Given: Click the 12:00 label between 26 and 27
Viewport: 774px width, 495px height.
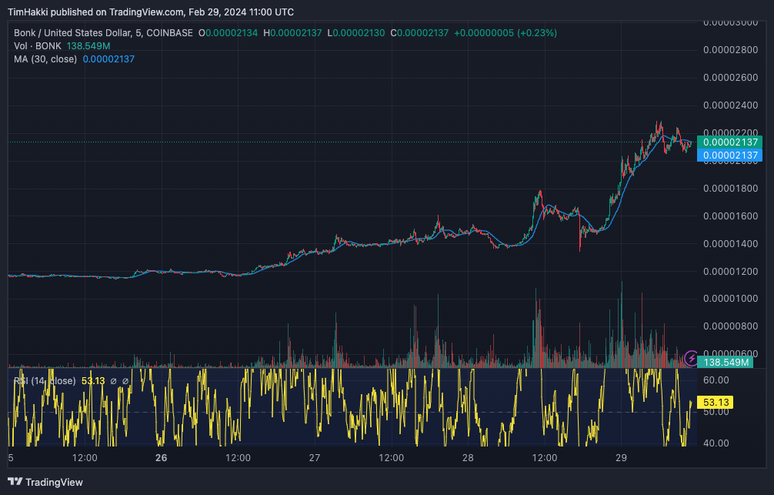Looking at the screenshot, I should click(x=238, y=458).
